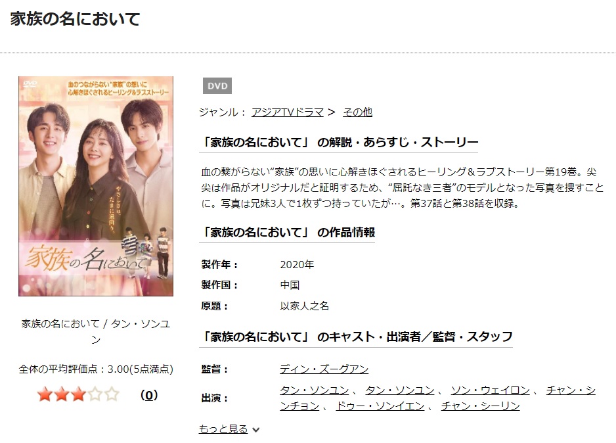Click the gray DVD badge
Viewport: 616px width, 443px height.
(x=217, y=85)
